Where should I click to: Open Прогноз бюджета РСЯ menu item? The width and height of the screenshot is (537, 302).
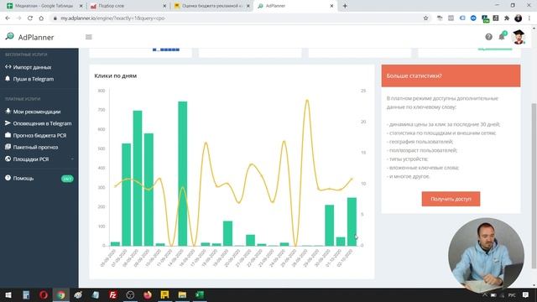[x=39, y=135]
